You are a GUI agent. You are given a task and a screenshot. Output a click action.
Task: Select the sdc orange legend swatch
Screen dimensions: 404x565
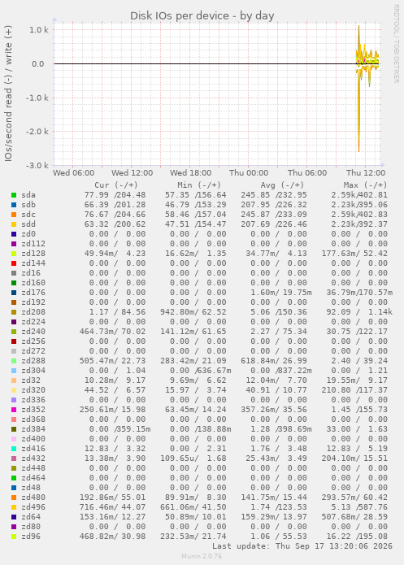point(14,215)
